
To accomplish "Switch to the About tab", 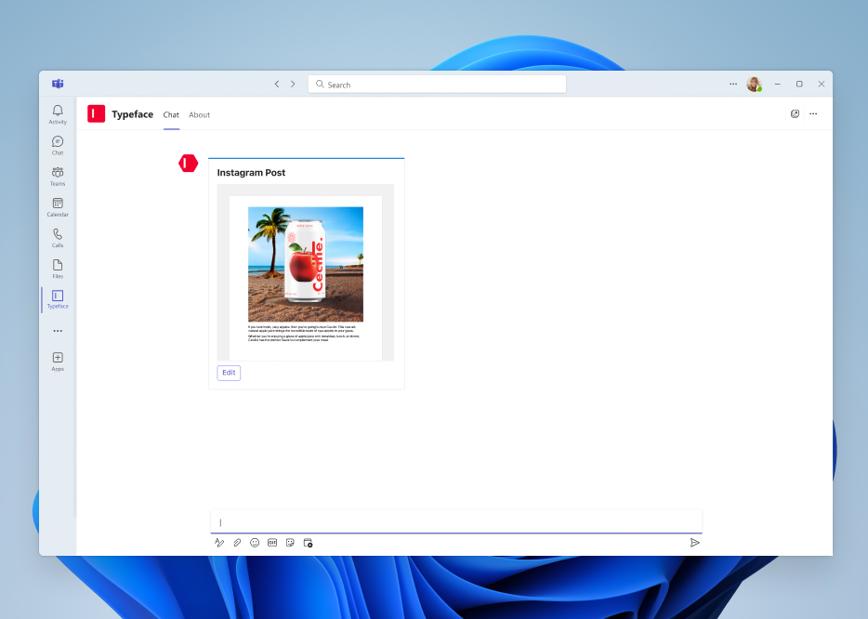I will coord(199,114).
